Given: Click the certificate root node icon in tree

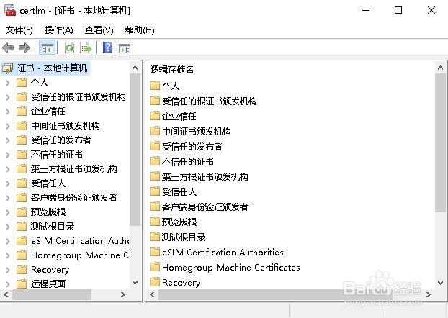Looking at the screenshot, I should [x=8, y=68].
